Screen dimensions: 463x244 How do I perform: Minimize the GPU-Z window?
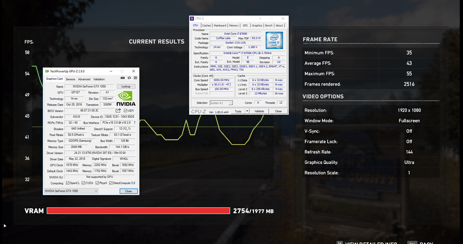111,71
